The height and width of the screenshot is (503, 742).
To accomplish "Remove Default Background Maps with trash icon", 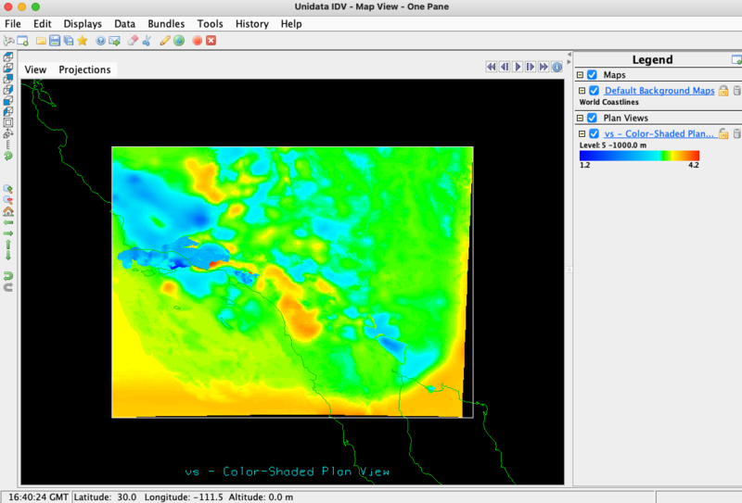I will 736,90.
